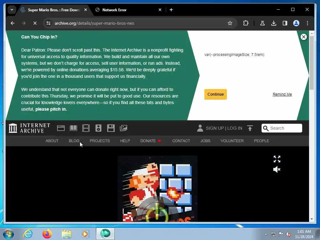320x240 pixels.
Task: Open the tab search dropdown arrow
Action: click(x=12, y=10)
